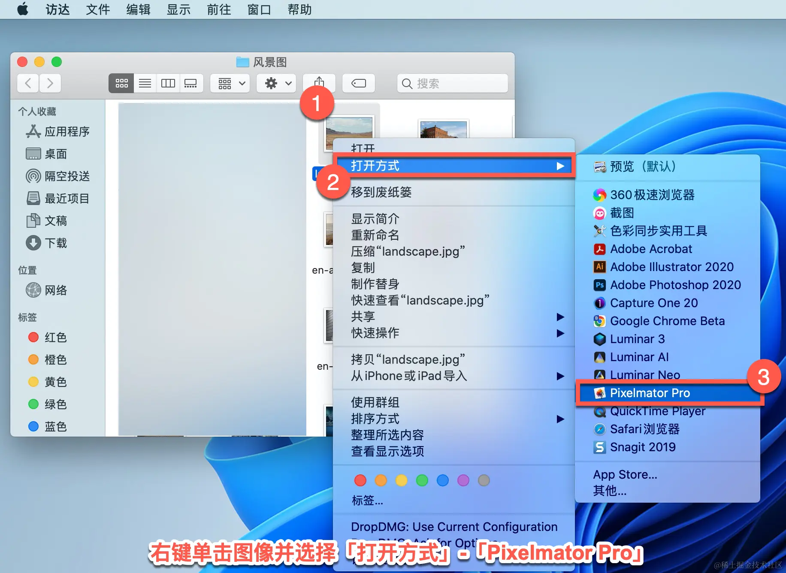Open 桌面 in the sidebar
Screen dimensions: 786x573
(46, 154)
